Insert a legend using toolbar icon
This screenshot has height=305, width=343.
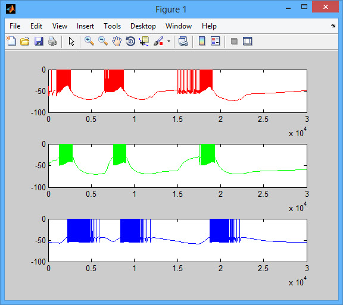pos(215,41)
